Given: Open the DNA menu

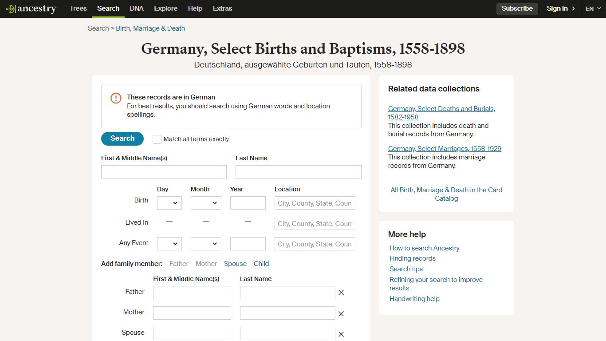Looking at the screenshot, I should coord(137,8).
